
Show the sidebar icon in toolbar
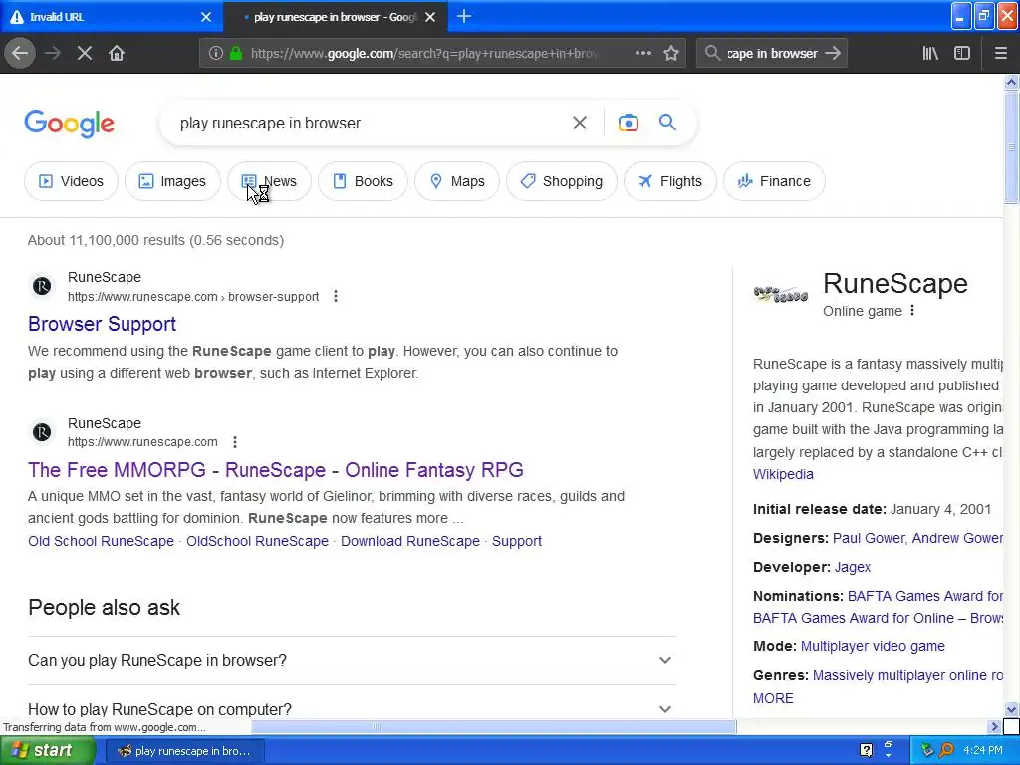pos(962,54)
